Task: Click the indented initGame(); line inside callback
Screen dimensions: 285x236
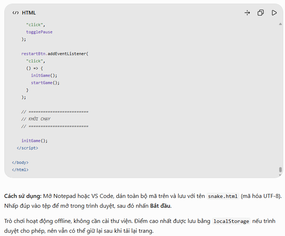Action: tap(44, 75)
